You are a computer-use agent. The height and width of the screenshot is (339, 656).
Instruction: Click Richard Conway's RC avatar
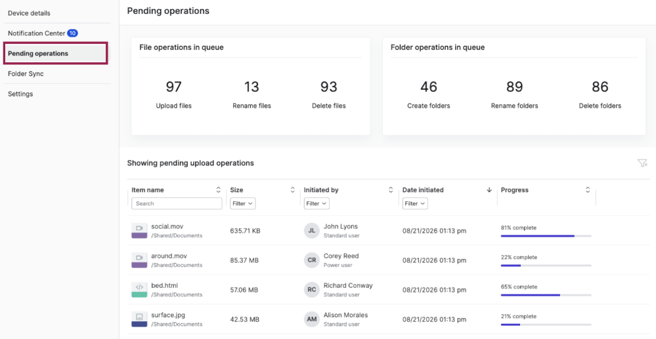pos(312,290)
